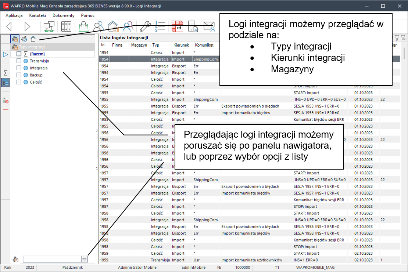
Task: Select 'Komunikat błędów sesji ERR' for Id 1955
Action: click(x=319, y=120)
